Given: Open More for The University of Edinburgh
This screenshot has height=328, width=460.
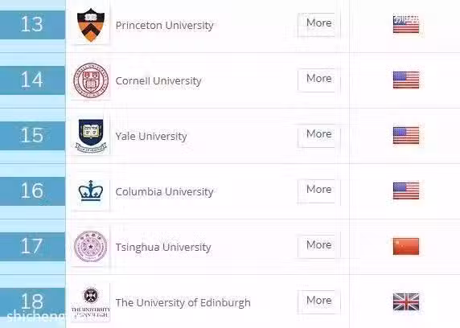Looking at the screenshot, I should (319, 301).
